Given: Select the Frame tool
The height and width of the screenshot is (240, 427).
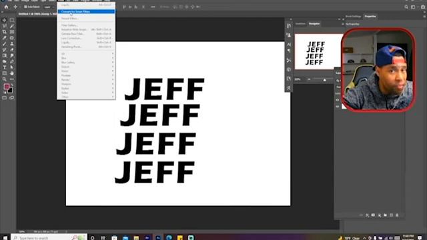Looking at the screenshot, I should pyautogui.click(x=12, y=32).
